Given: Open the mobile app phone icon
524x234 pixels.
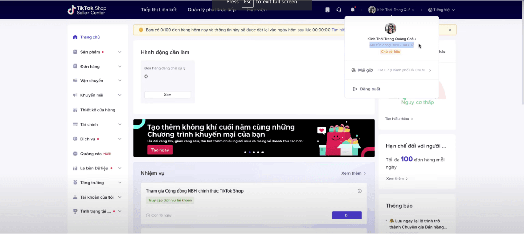Looking at the screenshot, I should coord(327,10).
